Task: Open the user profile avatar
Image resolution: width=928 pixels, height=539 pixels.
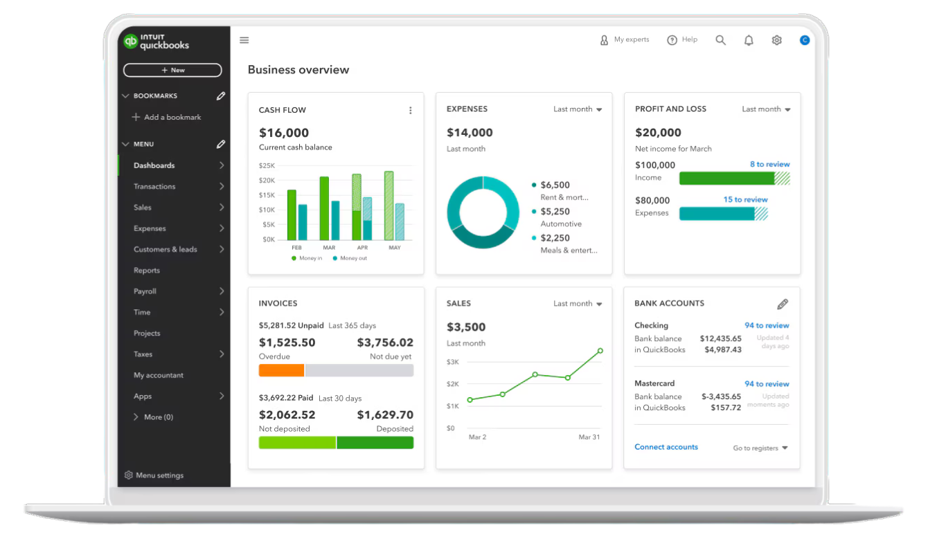Action: (805, 40)
